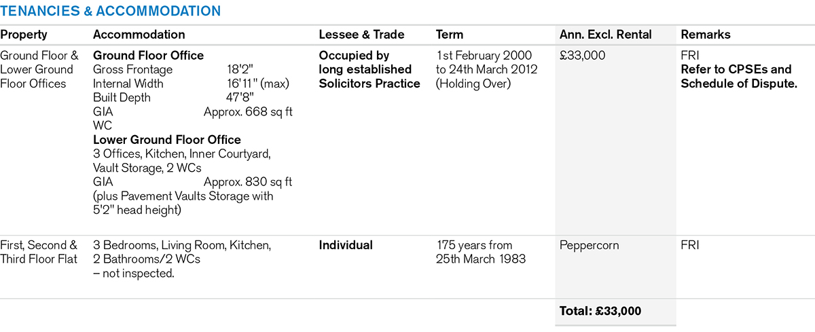Click the Total: £33,000 text
The width and height of the screenshot is (815, 332).
(600, 311)
